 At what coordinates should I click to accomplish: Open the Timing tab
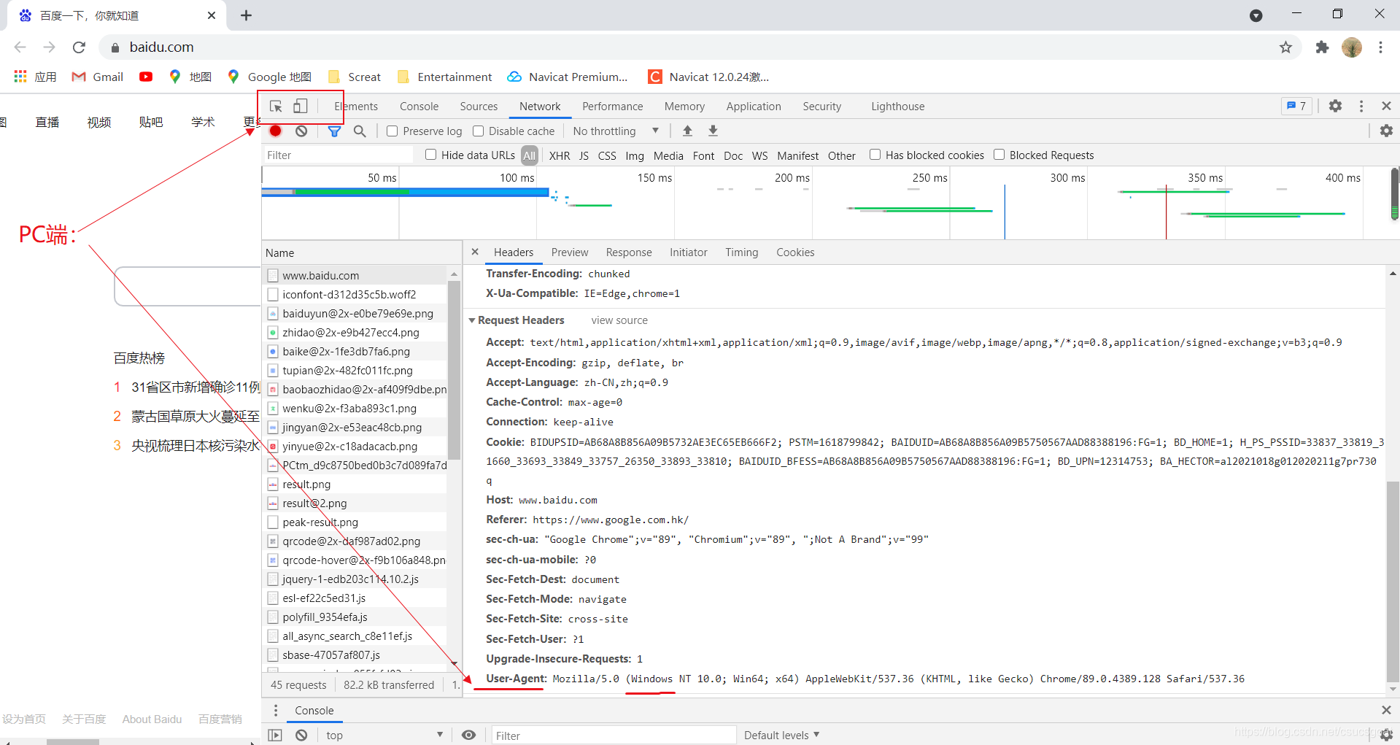click(742, 252)
